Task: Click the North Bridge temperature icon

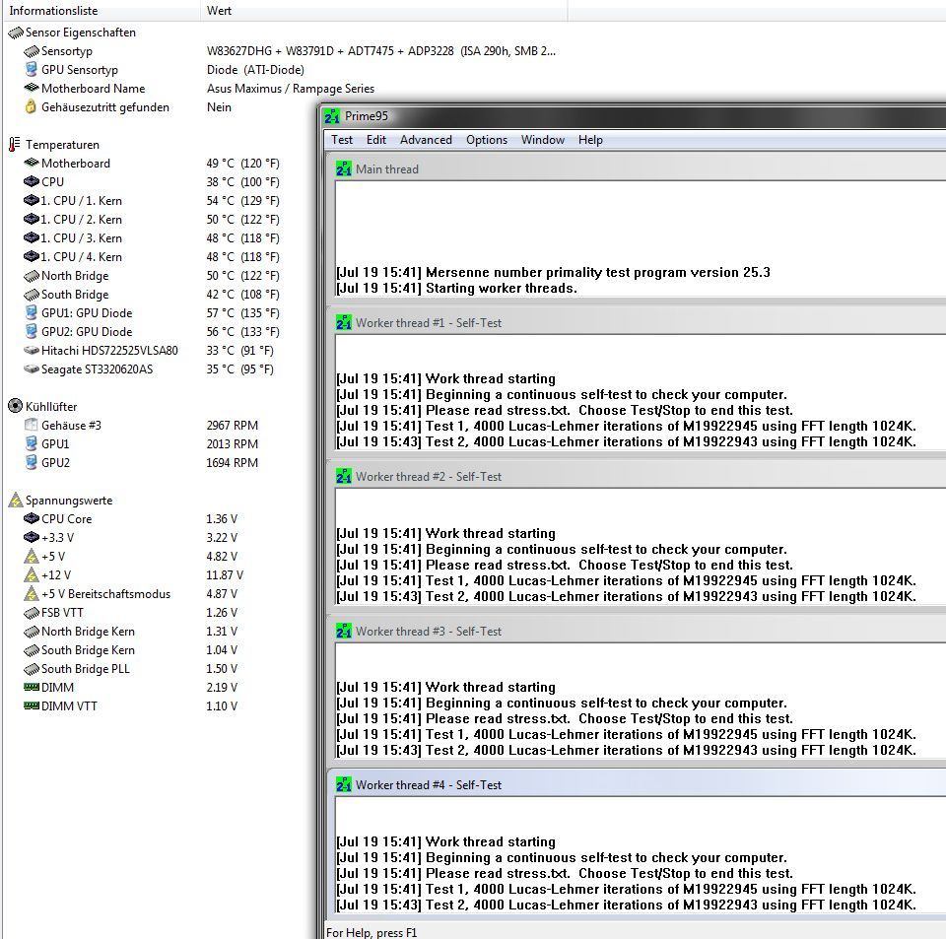Action: click(x=32, y=276)
